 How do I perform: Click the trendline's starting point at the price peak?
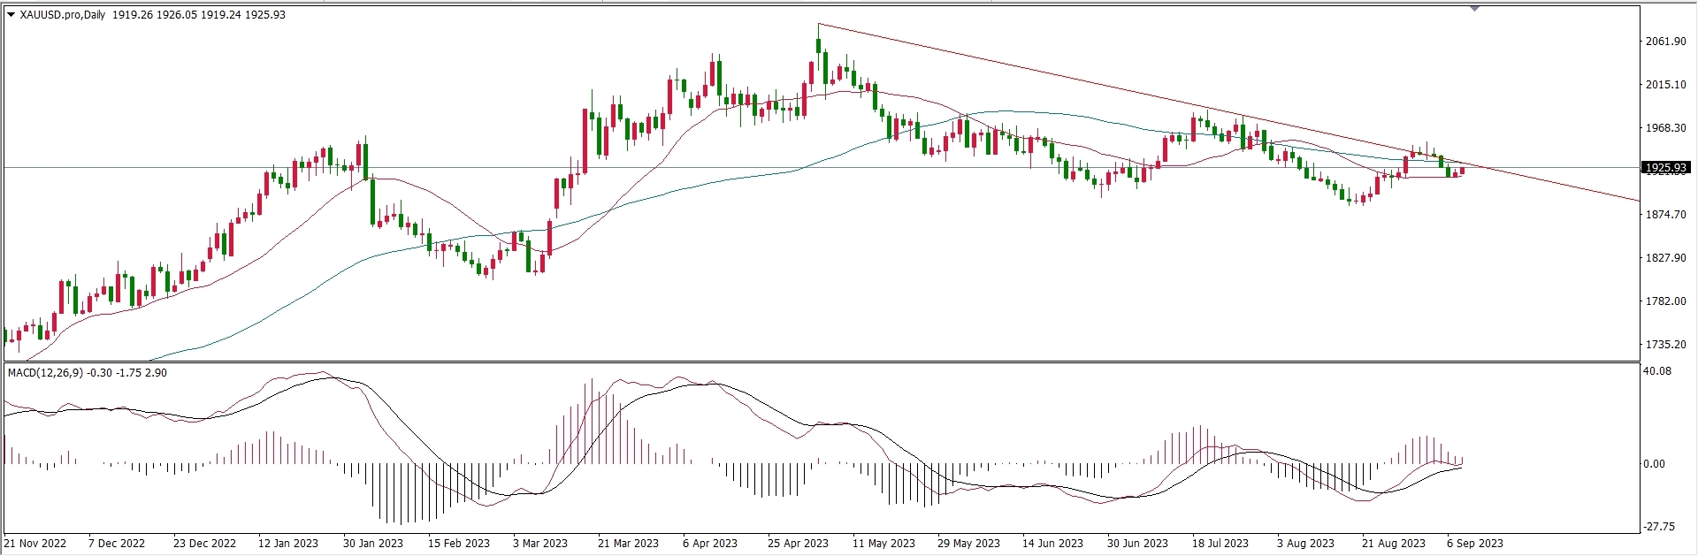tap(819, 24)
